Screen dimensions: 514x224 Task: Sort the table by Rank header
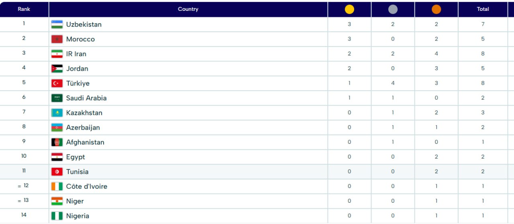(24, 9)
